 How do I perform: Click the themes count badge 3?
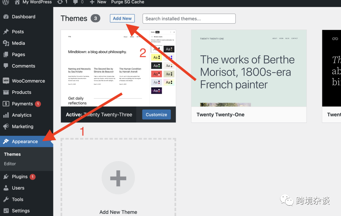(95, 18)
